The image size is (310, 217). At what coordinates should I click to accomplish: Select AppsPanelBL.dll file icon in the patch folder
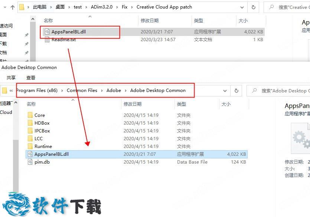(x=47, y=32)
